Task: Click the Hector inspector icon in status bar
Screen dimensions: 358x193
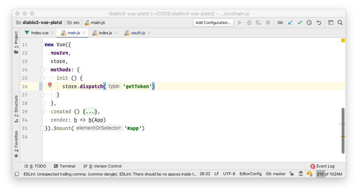Action: pos(301,174)
